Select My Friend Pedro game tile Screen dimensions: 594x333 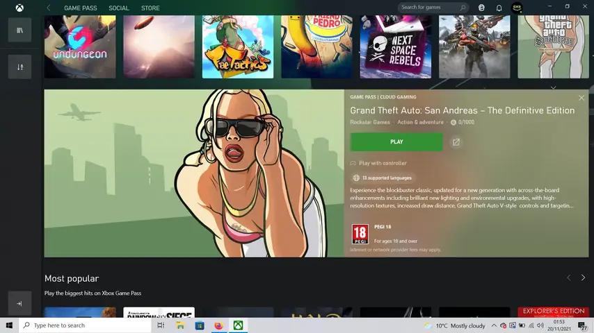316,47
